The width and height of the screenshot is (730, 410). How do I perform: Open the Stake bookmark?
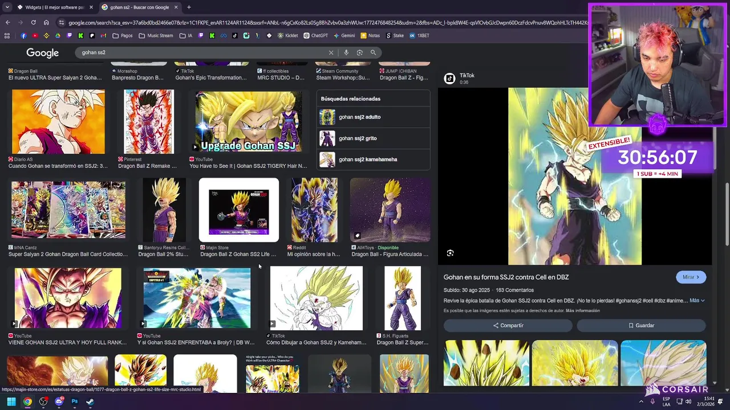tap(395, 35)
